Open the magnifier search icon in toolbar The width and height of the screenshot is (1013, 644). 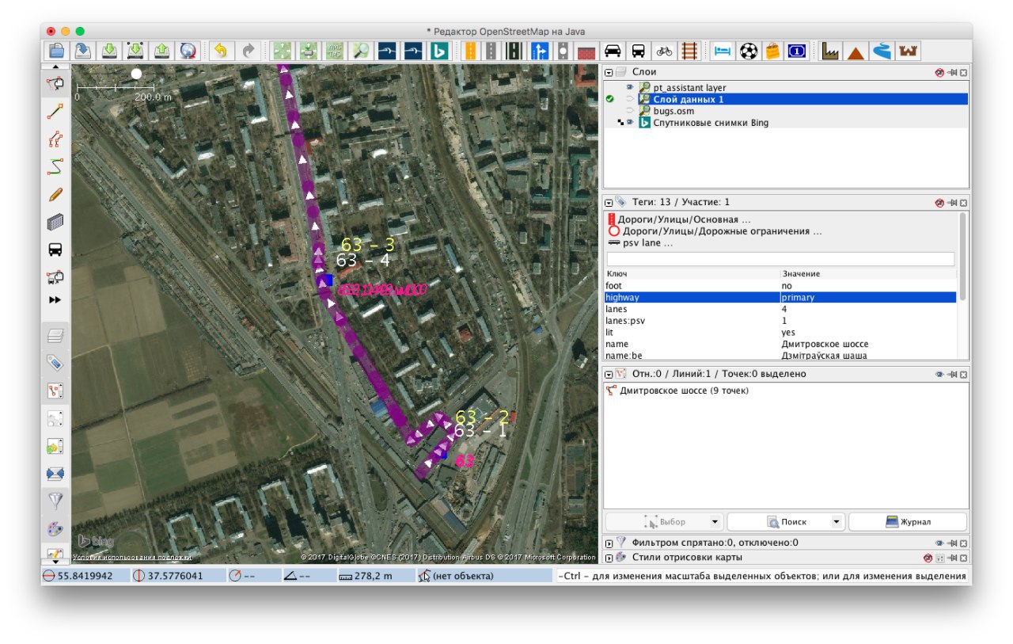(360, 51)
